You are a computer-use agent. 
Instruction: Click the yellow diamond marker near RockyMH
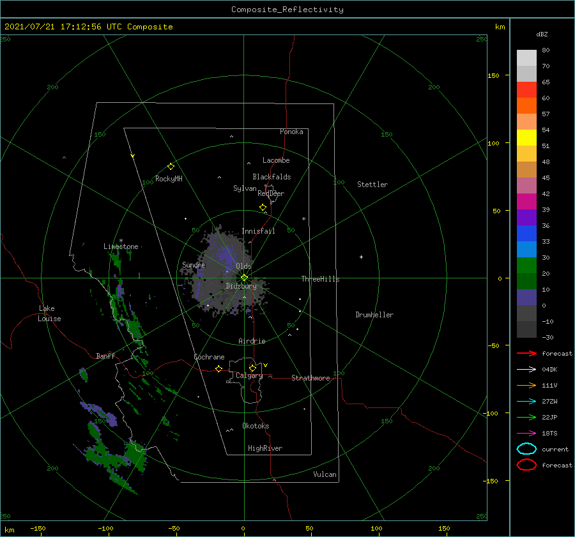coord(171,167)
